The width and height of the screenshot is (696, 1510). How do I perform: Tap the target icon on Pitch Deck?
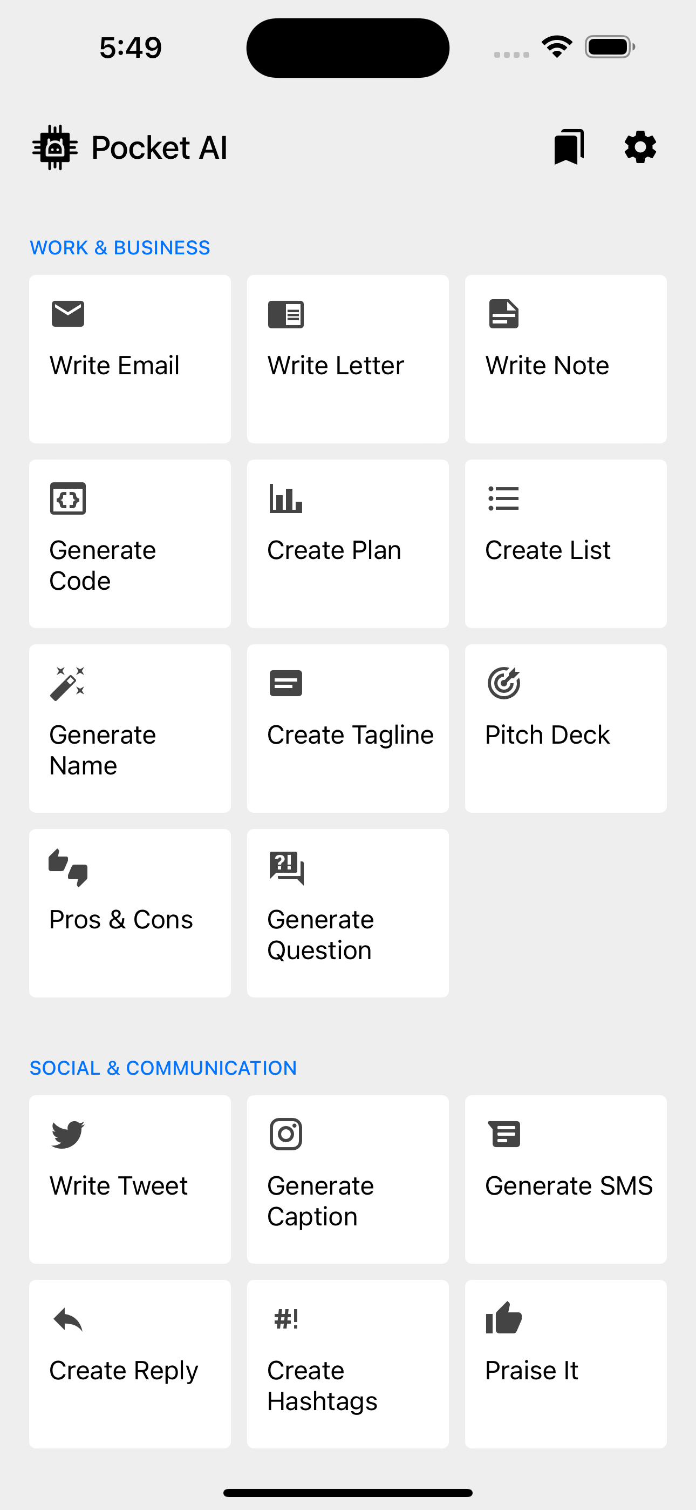(x=504, y=683)
